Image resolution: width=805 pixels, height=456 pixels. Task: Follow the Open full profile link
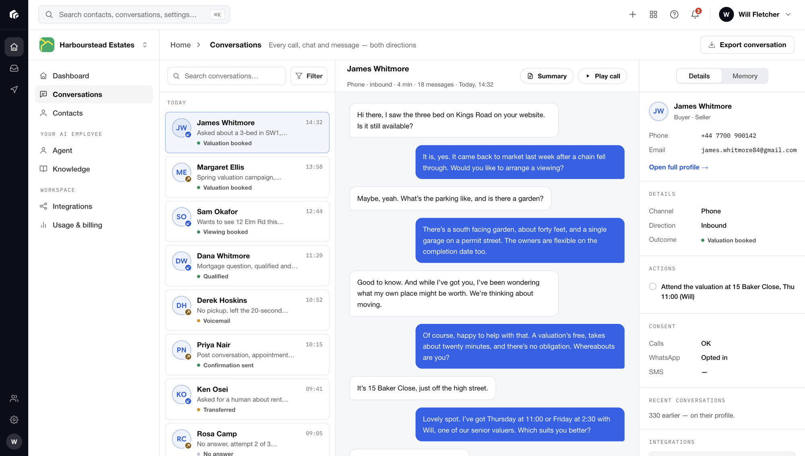tap(679, 167)
